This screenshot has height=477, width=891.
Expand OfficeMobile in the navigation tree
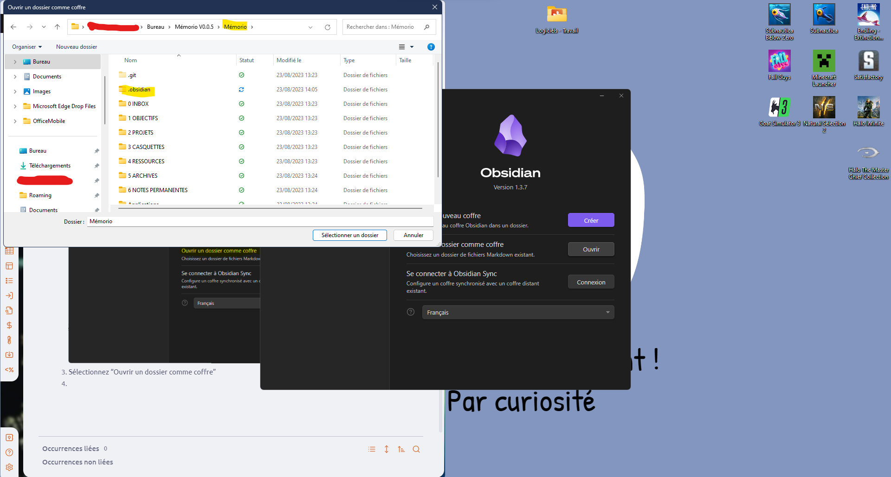[x=15, y=121]
